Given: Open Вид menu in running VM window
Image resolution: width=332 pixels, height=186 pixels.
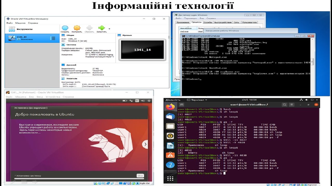Looking at the screenshot, I should tap(31, 97).
